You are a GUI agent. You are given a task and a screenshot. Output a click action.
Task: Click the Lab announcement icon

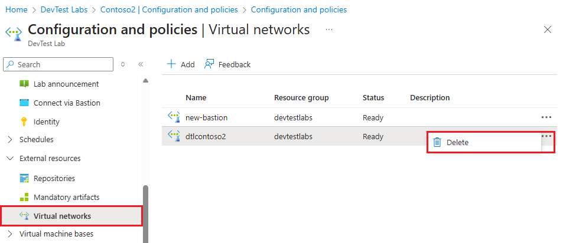(x=24, y=84)
